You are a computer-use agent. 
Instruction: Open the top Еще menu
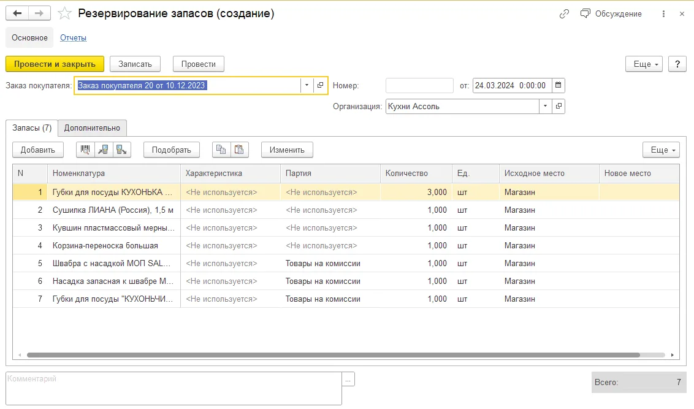(644, 64)
